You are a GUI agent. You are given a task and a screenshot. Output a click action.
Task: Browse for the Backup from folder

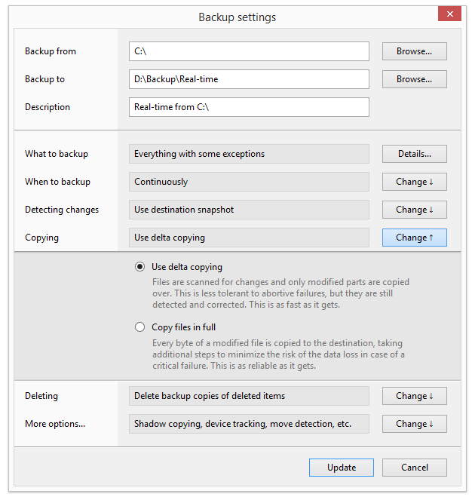point(414,51)
